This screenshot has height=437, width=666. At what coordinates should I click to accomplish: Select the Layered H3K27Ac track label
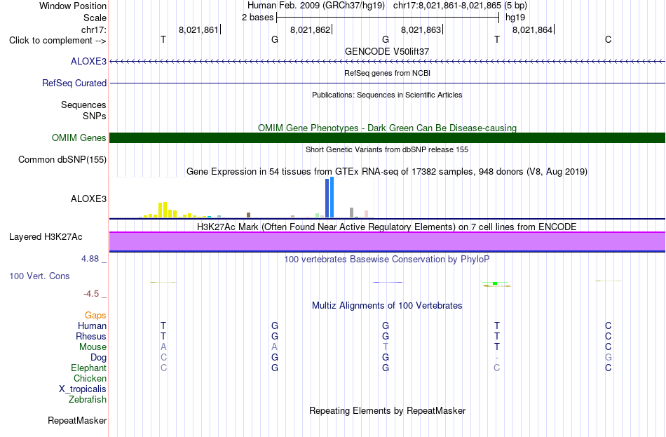[46, 237]
